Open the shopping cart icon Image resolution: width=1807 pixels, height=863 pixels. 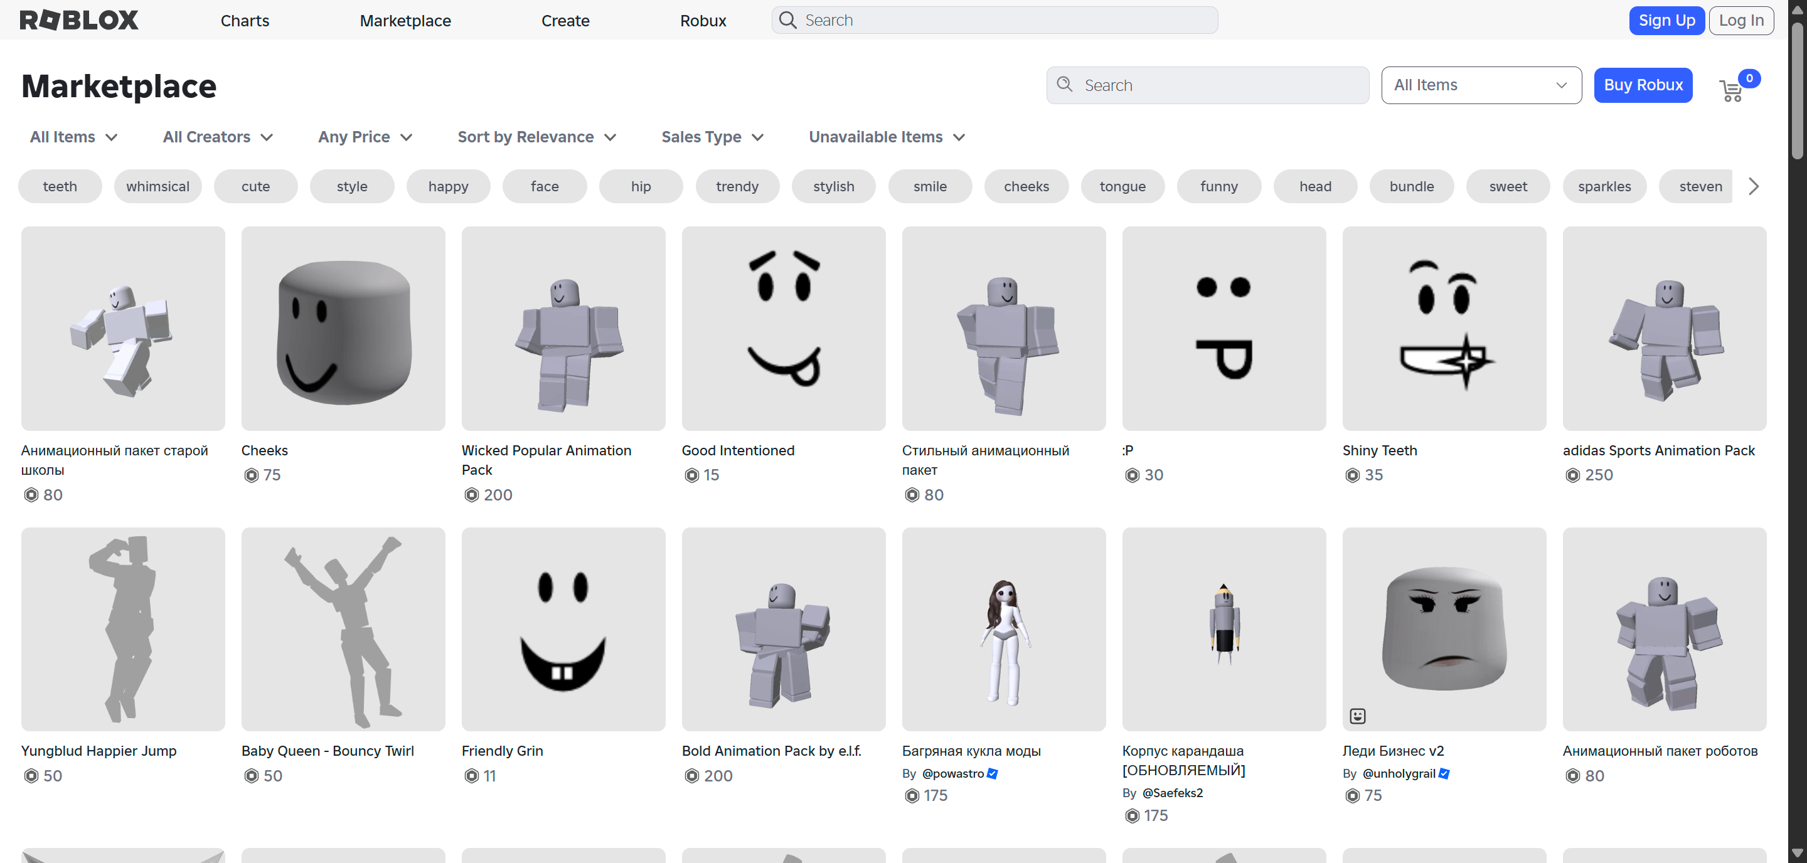coord(1731,90)
